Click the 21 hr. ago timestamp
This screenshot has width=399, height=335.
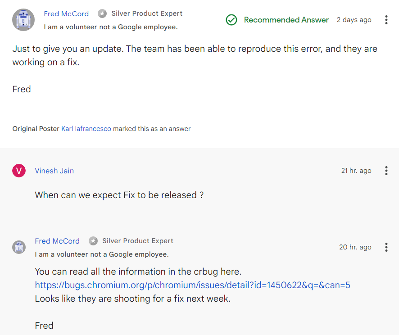click(356, 171)
